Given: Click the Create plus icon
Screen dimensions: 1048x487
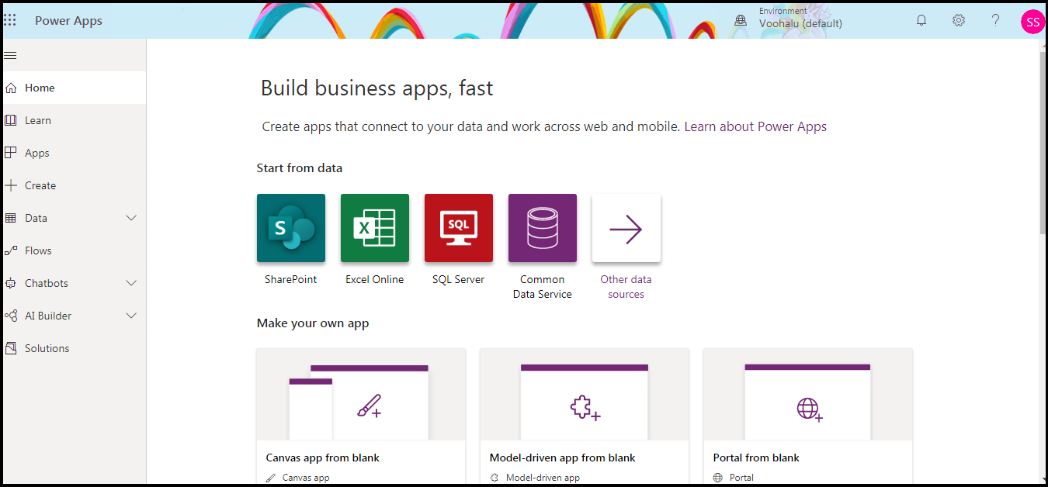Looking at the screenshot, I should 11,185.
